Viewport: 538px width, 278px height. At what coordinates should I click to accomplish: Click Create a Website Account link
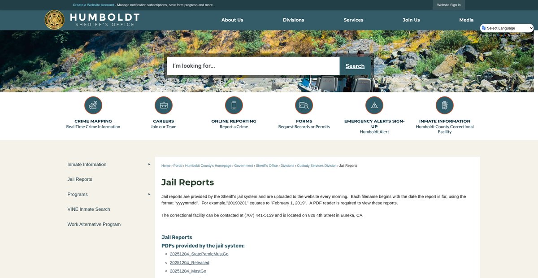[94, 5]
